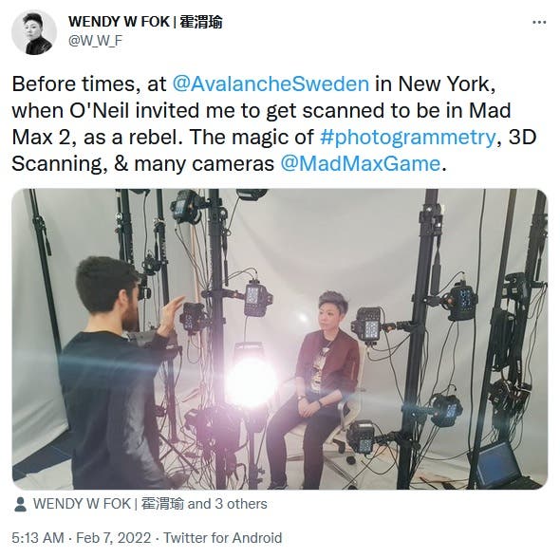This screenshot has width=560, height=558.
Task: Open the @W_W_F handle
Action: (x=95, y=41)
